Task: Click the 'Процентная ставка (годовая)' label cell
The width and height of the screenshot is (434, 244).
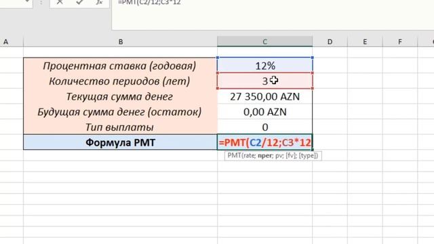Action: (x=121, y=66)
